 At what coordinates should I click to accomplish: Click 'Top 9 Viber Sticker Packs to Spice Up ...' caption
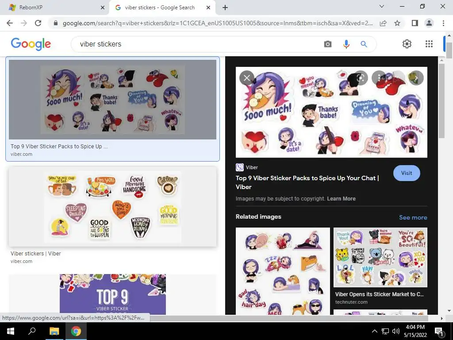(x=59, y=146)
